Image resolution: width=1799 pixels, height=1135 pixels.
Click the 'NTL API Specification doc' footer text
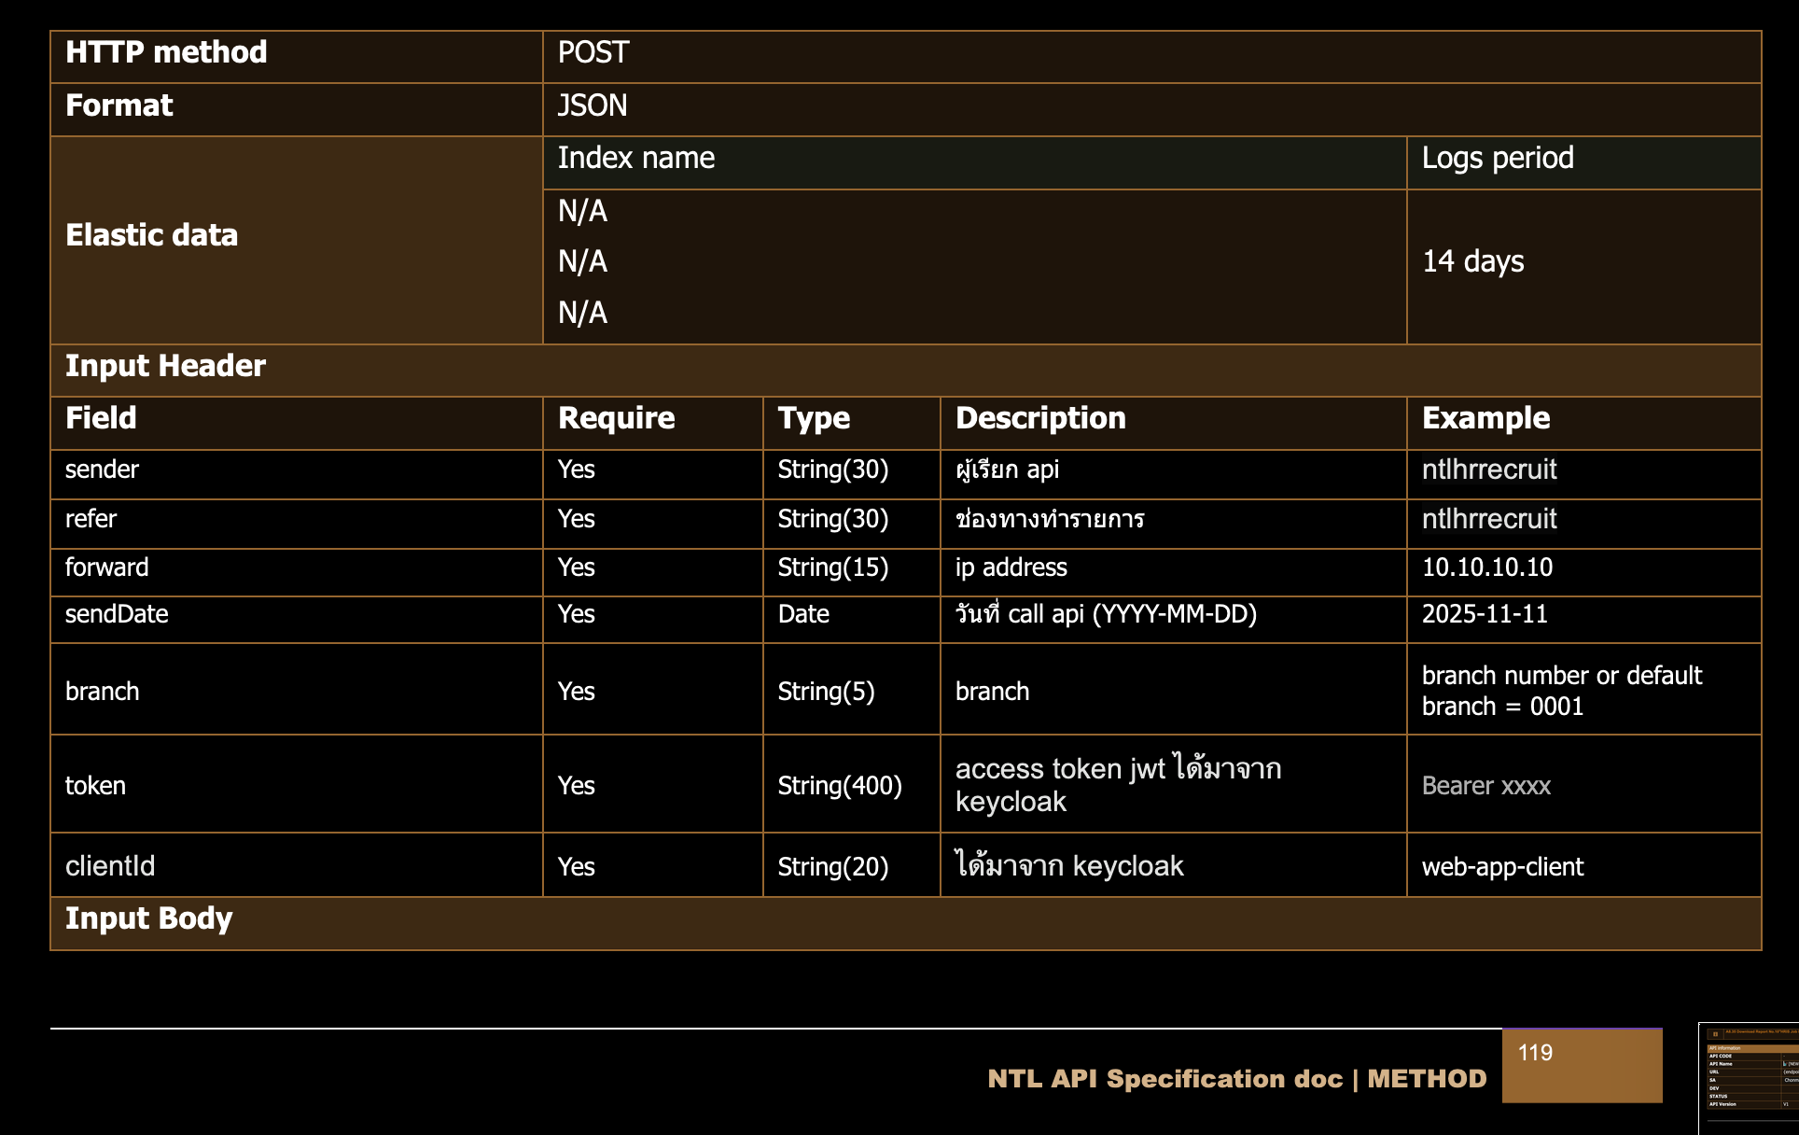point(1164,1079)
